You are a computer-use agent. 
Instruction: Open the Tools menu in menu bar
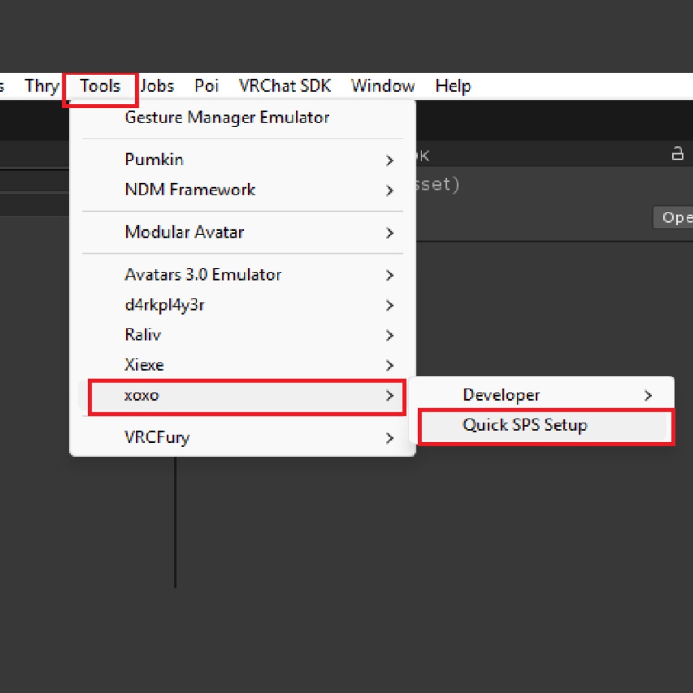[100, 86]
